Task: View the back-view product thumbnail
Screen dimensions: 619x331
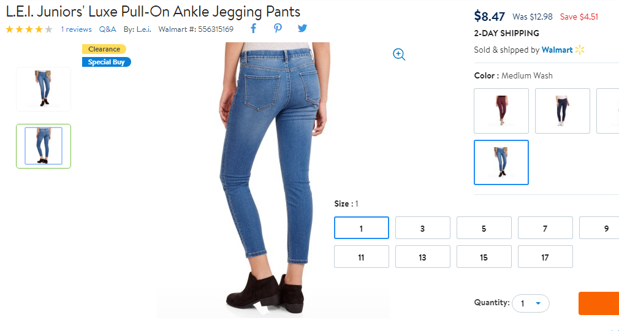Action: click(44, 146)
